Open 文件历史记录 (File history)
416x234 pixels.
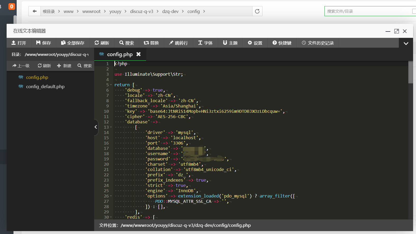coord(318,43)
